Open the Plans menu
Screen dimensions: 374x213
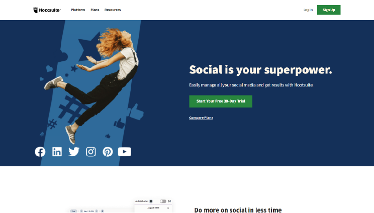coord(95,10)
